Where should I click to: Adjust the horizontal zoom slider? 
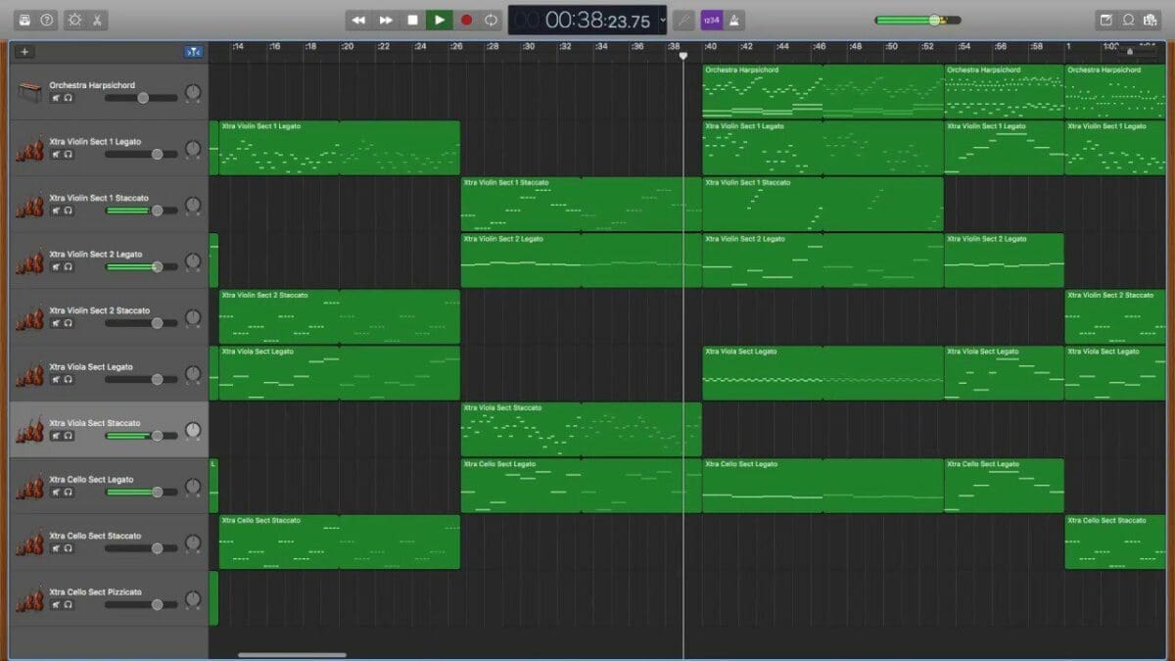point(1129,51)
